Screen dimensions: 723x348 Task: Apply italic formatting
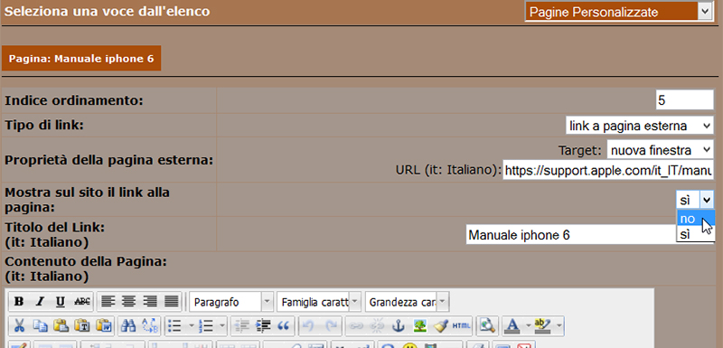click(x=40, y=302)
